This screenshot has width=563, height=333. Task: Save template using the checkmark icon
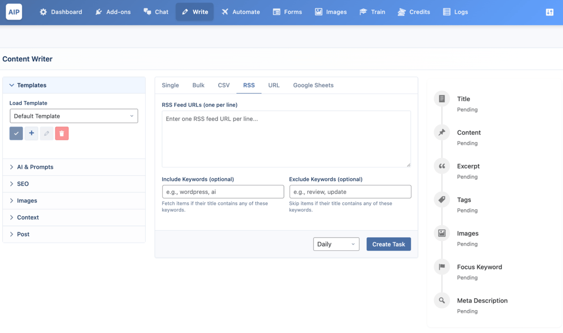pyautogui.click(x=16, y=133)
